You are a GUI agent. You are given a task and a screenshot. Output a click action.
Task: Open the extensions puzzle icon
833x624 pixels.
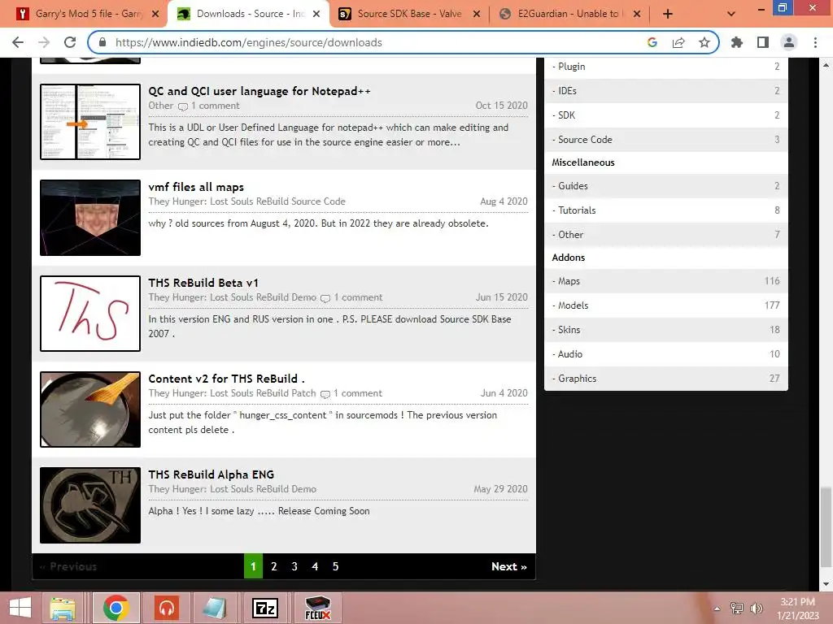coord(737,42)
